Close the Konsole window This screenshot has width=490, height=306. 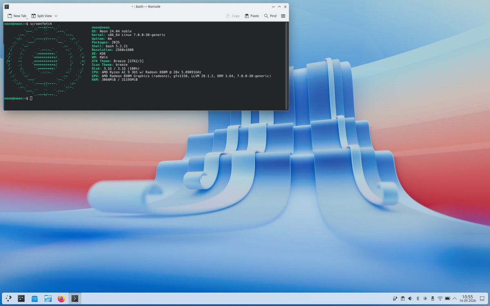click(285, 7)
